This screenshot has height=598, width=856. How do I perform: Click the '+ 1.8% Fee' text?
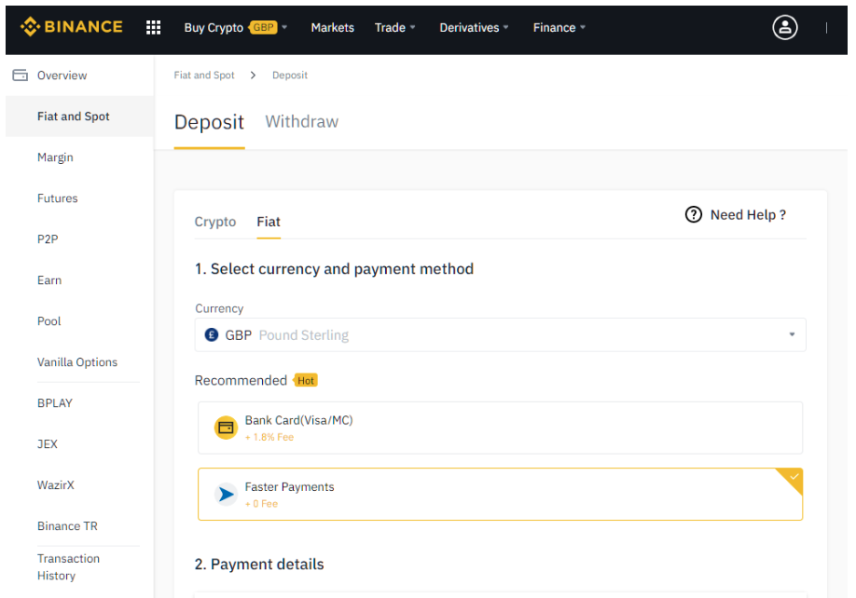pyautogui.click(x=269, y=437)
